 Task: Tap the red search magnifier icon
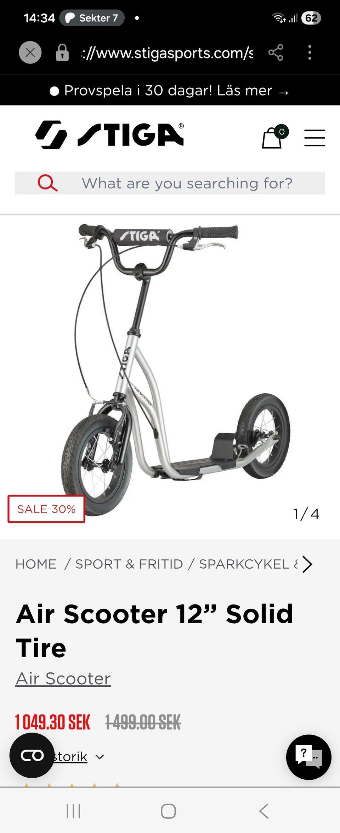(x=47, y=183)
